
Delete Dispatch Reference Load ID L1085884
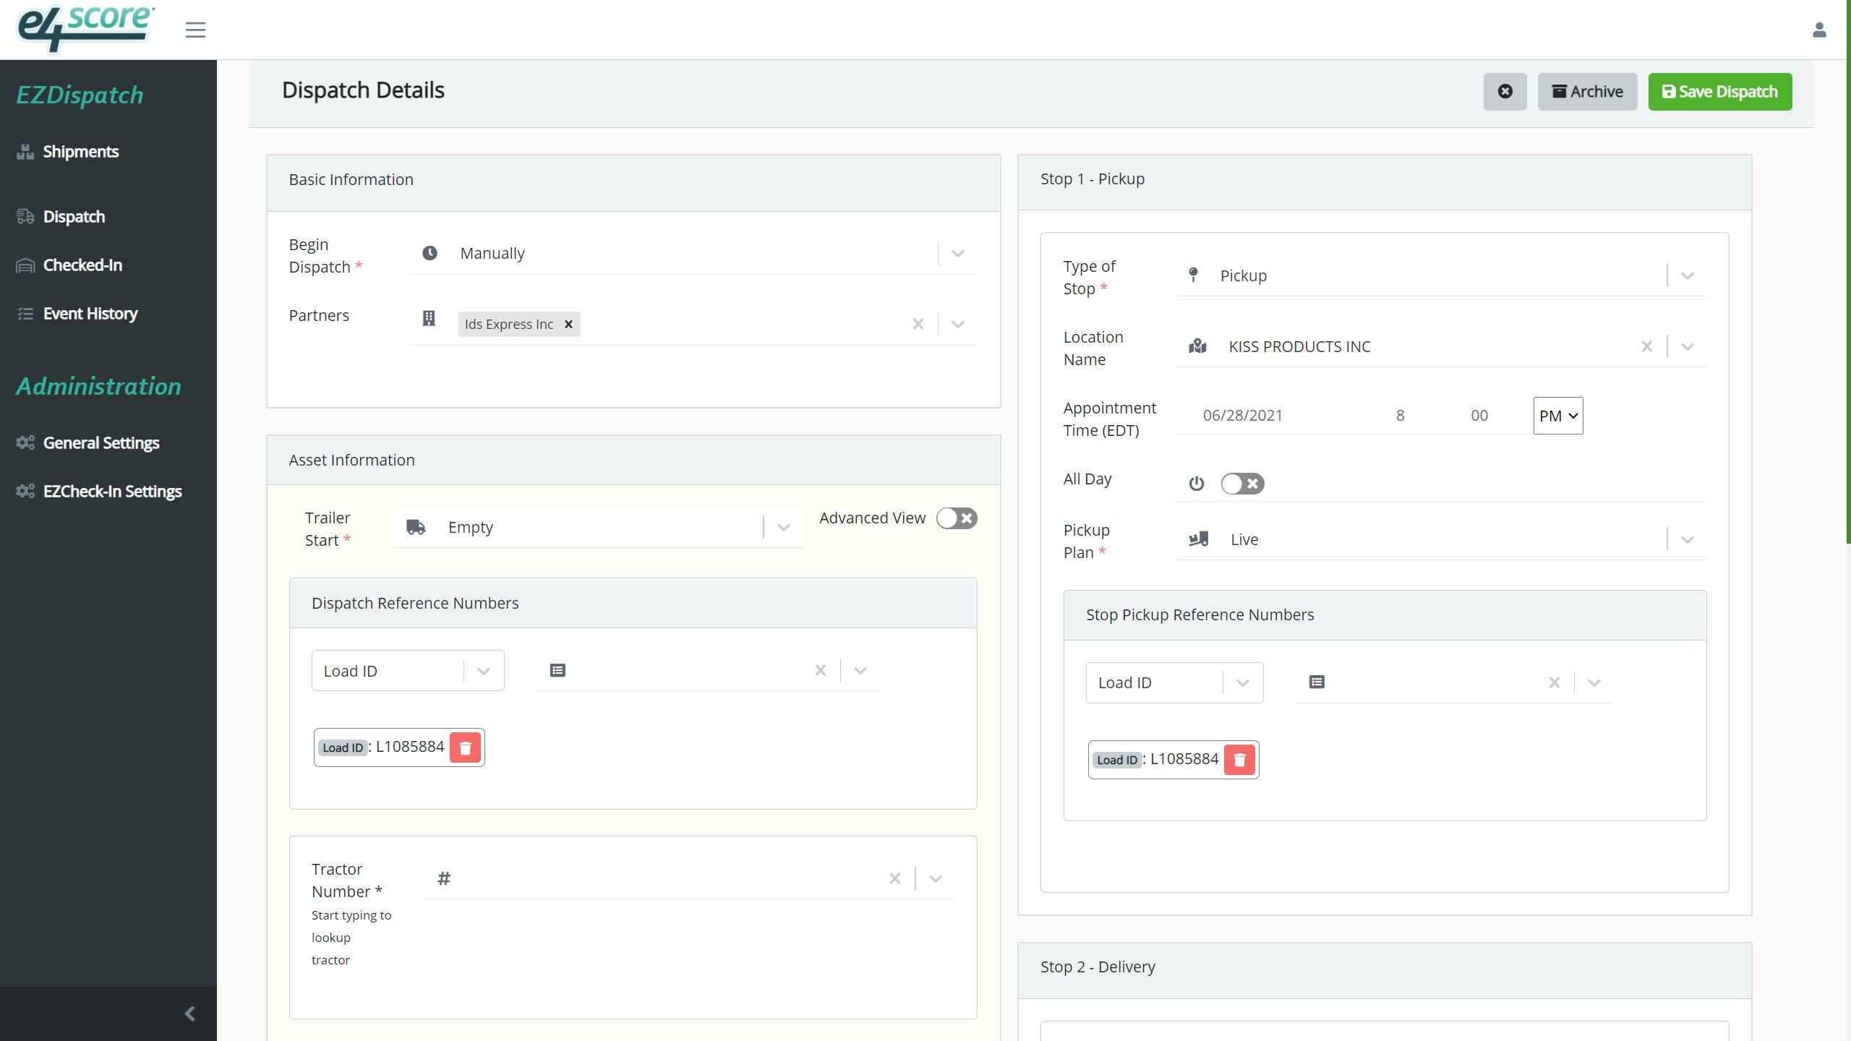pos(465,747)
